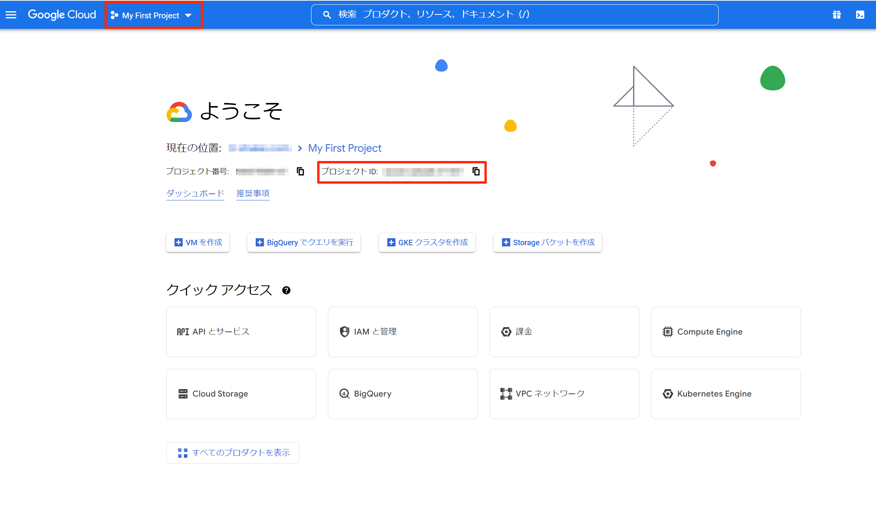This screenshot has height=517, width=876.
Task: Click GKE クラスタを作成 button
Action: tap(427, 243)
